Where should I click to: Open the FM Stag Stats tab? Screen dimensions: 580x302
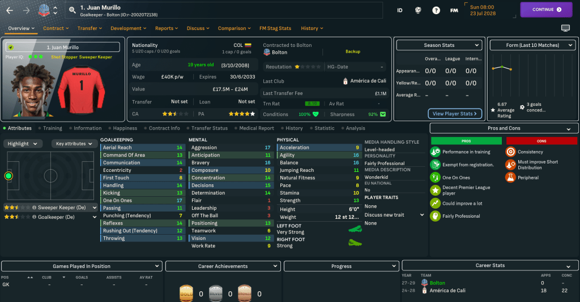click(275, 28)
